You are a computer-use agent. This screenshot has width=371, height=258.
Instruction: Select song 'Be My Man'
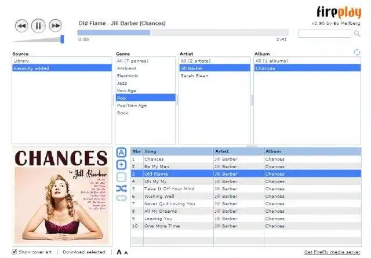pos(246,166)
